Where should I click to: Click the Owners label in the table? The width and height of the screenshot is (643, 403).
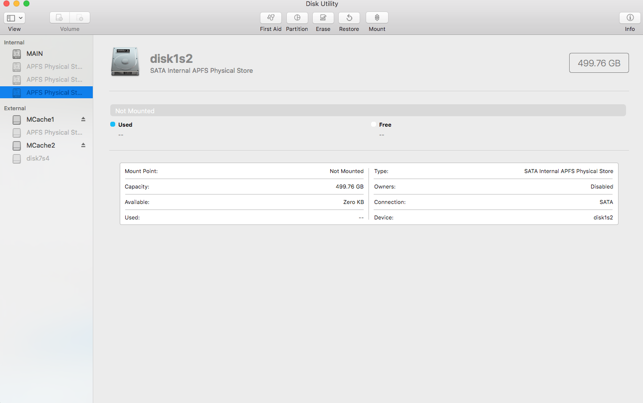click(385, 187)
